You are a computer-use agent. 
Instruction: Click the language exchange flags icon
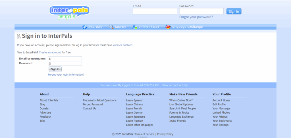tap(168, 27)
